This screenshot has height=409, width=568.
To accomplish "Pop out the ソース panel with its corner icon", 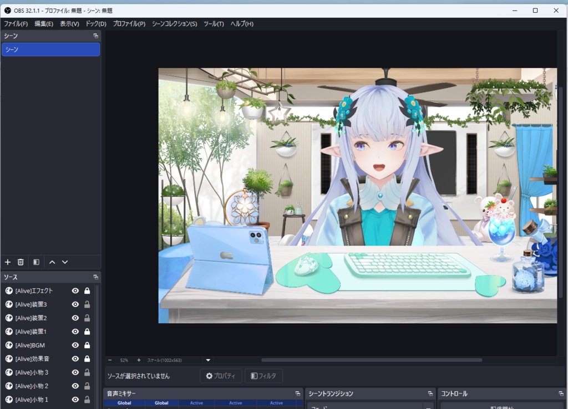I will 95,277.
